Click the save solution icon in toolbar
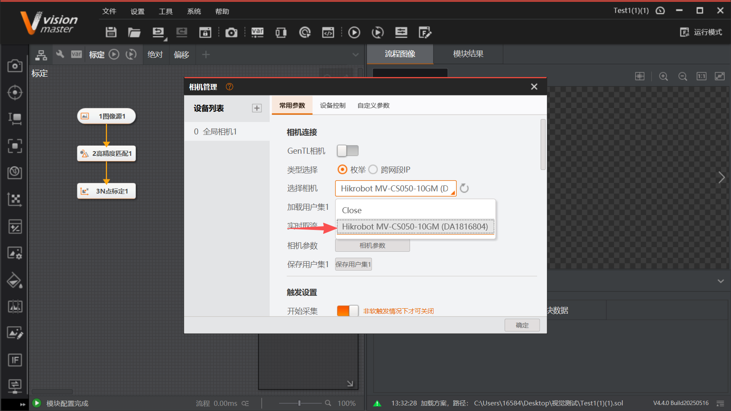731x411 pixels. coord(111,32)
